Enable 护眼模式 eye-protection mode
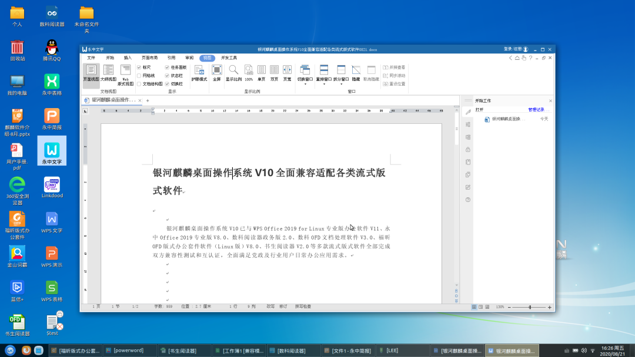The width and height of the screenshot is (635, 357). click(199, 73)
